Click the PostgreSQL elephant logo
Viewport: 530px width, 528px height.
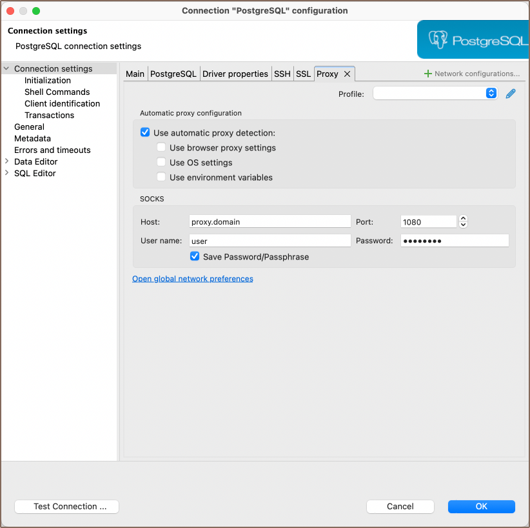tap(438, 40)
